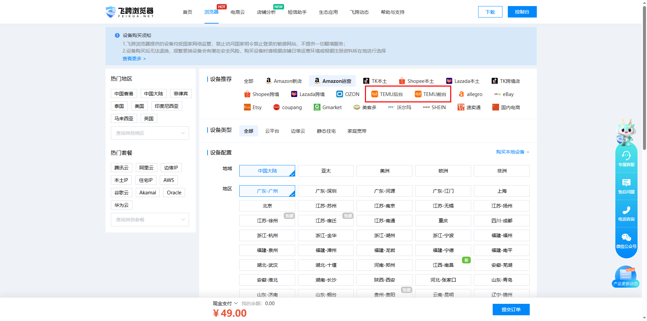The image size is (647, 321).
Task: Click the 电话咨询 phone icon
Action: 626,211
